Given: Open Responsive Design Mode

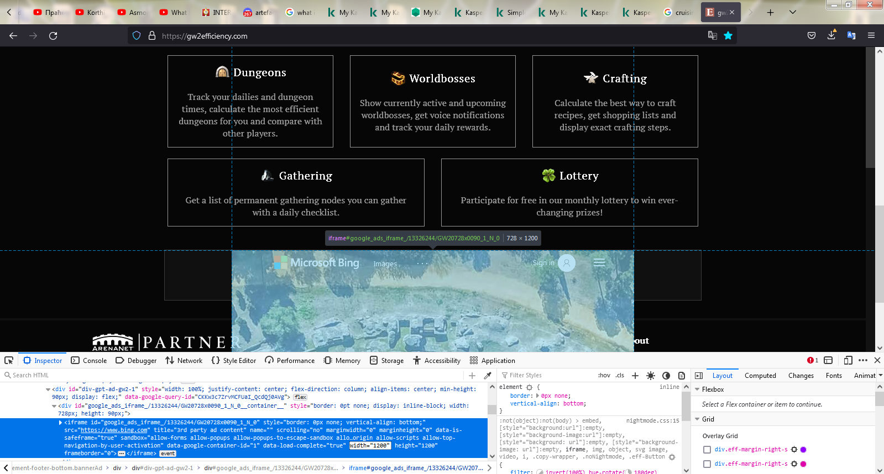Looking at the screenshot, I should (848, 360).
